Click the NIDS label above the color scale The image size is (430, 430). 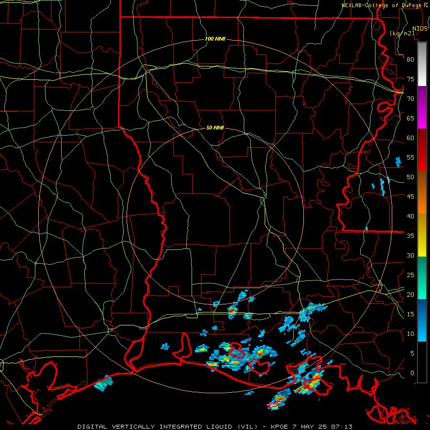pyautogui.click(x=420, y=29)
